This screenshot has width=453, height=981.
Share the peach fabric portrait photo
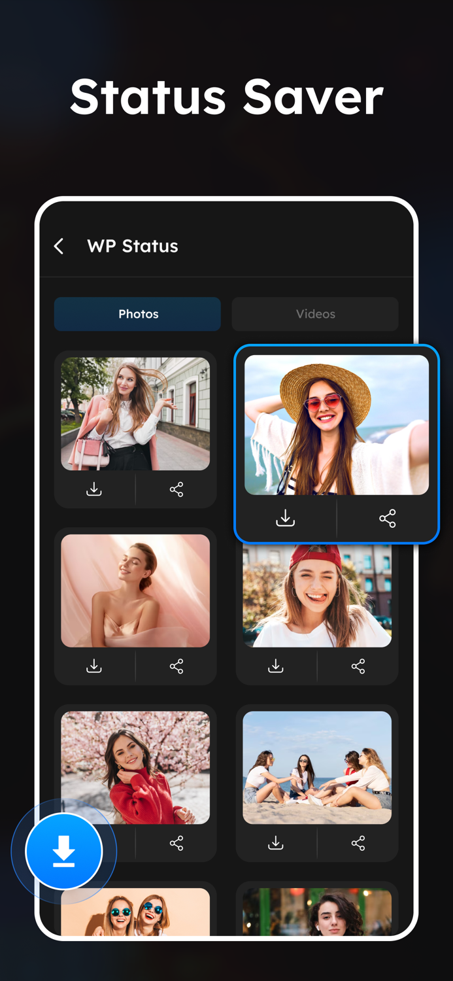[x=176, y=666]
